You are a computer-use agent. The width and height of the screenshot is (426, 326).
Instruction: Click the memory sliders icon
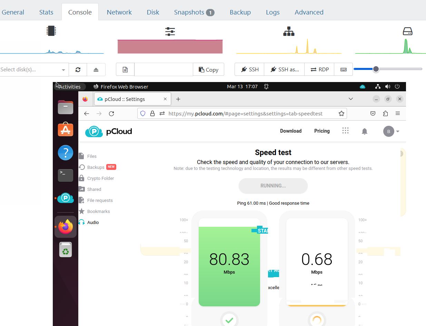[170, 32]
